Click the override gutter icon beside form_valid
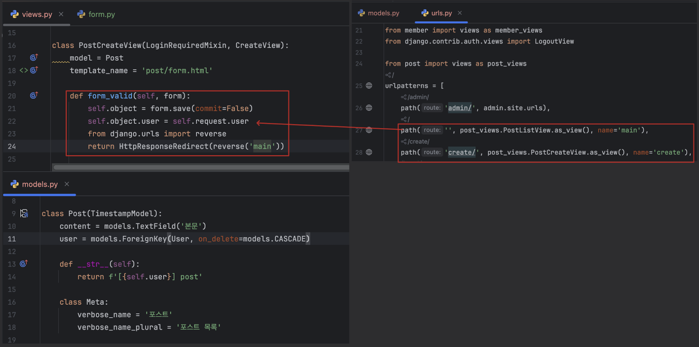The image size is (699, 347). [x=34, y=95]
